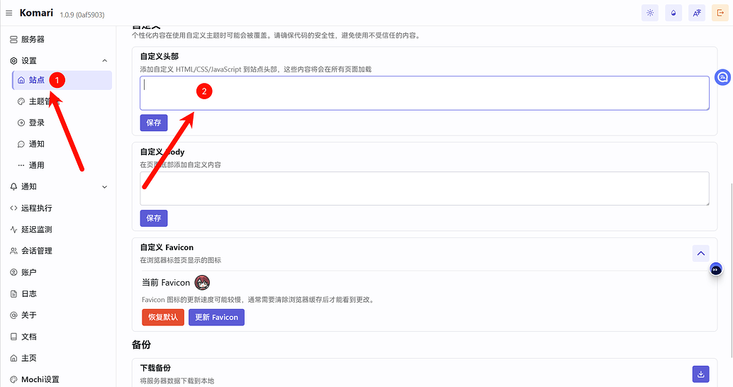Viewport: 733px width, 387px height.
Task: Click the code icon beside 远程执行
Action: click(13, 208)
